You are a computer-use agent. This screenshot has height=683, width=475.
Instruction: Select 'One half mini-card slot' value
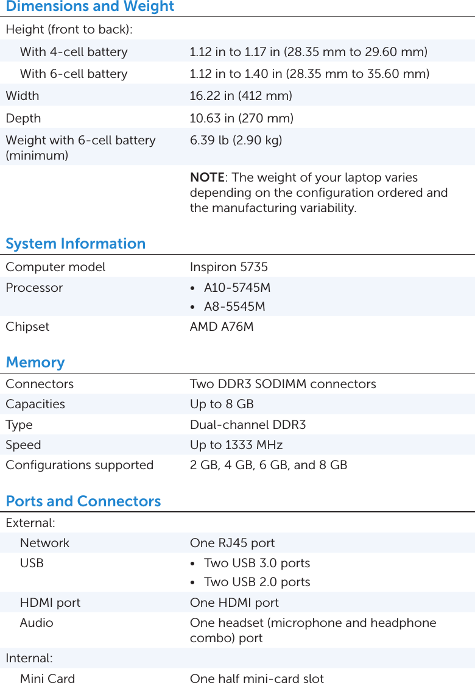pos(257,678)
